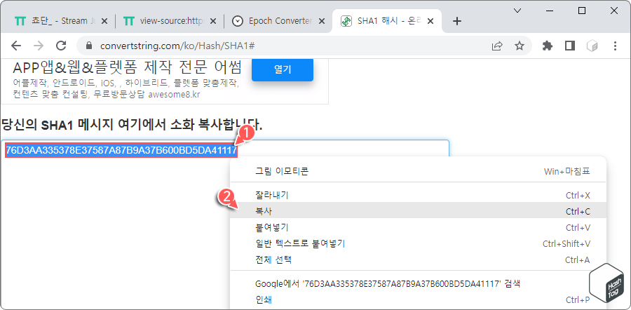Choose 붙여넣기 in context menu
The image size is (631, 310).
pyautogui.click(x=418, y=227)
